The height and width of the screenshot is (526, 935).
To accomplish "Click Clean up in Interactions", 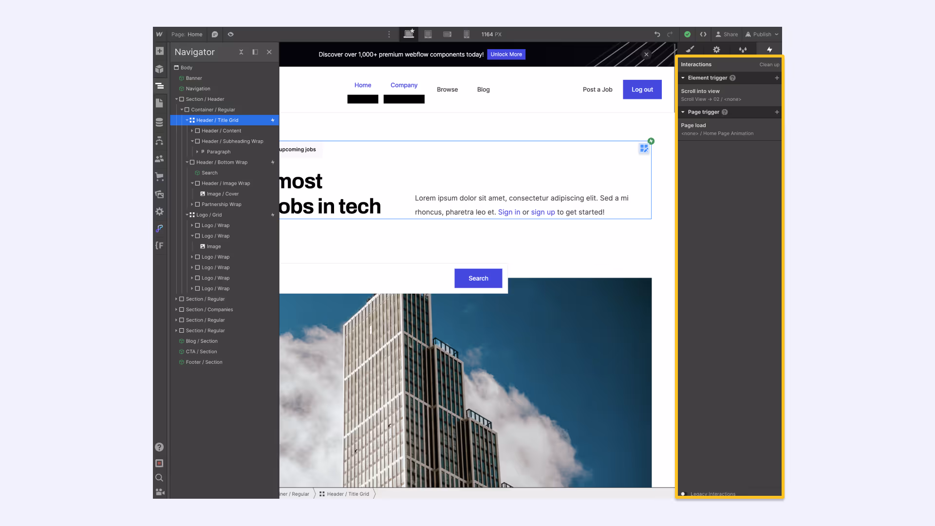I will click(769, 65).
